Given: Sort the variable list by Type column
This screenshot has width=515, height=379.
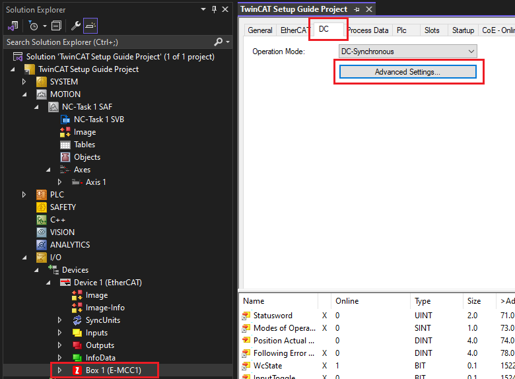Looking at the screenshot, I should [436, 301].
